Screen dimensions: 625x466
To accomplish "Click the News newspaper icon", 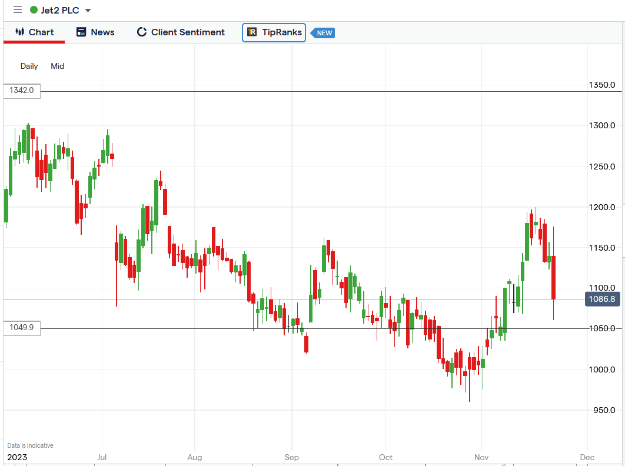I will 81,32.
